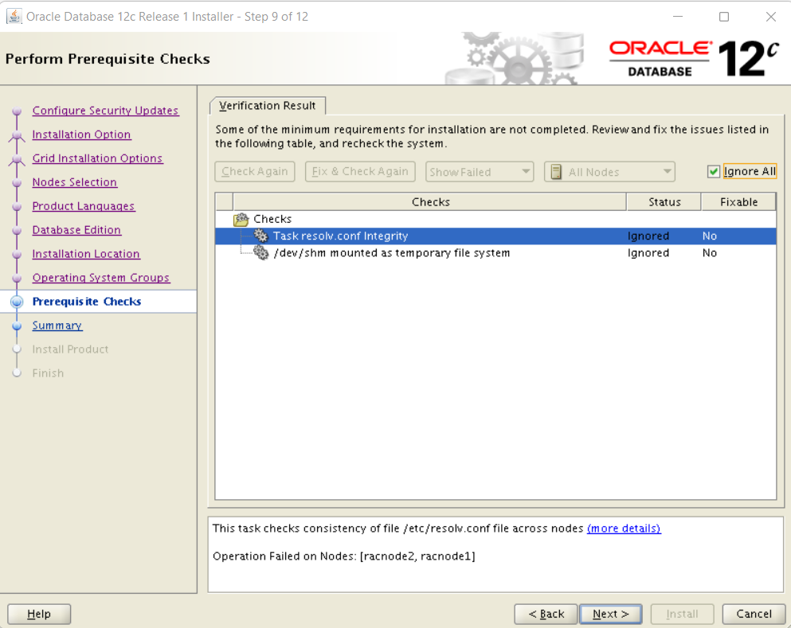
Task: Select the Prerequisite Checks step
Action: coord(87,302)
